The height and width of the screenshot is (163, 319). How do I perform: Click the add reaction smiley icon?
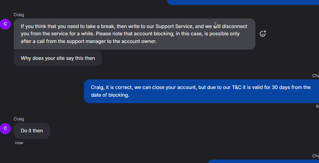pos(263,34)
